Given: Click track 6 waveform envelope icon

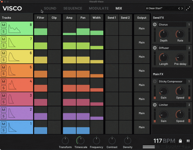Looking at the screenshot, I should tap(14, 57).
